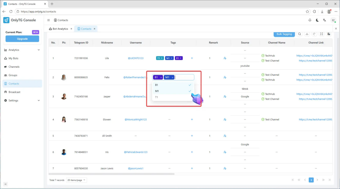Edit remark icon in Lila's row
Viewport: 340px width, 189px height.
click(225, 58)
